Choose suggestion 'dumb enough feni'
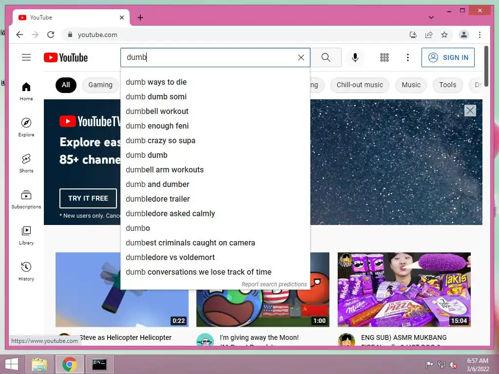Viewport: 499px width, 374px height. 215,126
